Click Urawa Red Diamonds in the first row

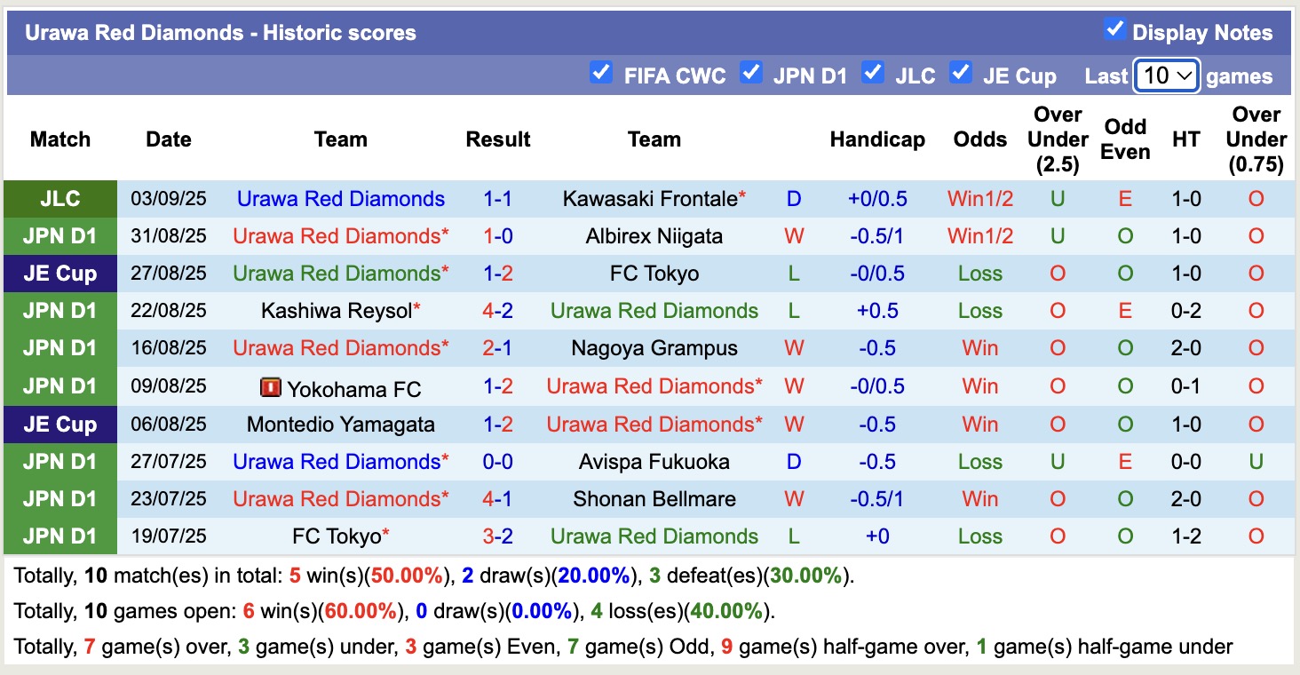pos(340,198)
